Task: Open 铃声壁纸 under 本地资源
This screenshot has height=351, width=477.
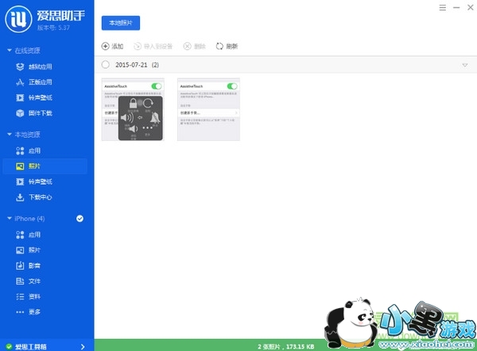Action: [34, 182]
